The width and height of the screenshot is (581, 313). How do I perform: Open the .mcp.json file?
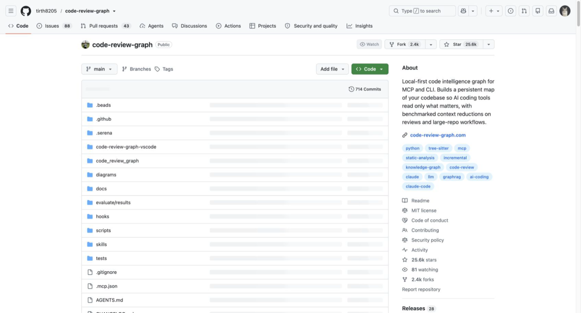(x=107, y=286)
